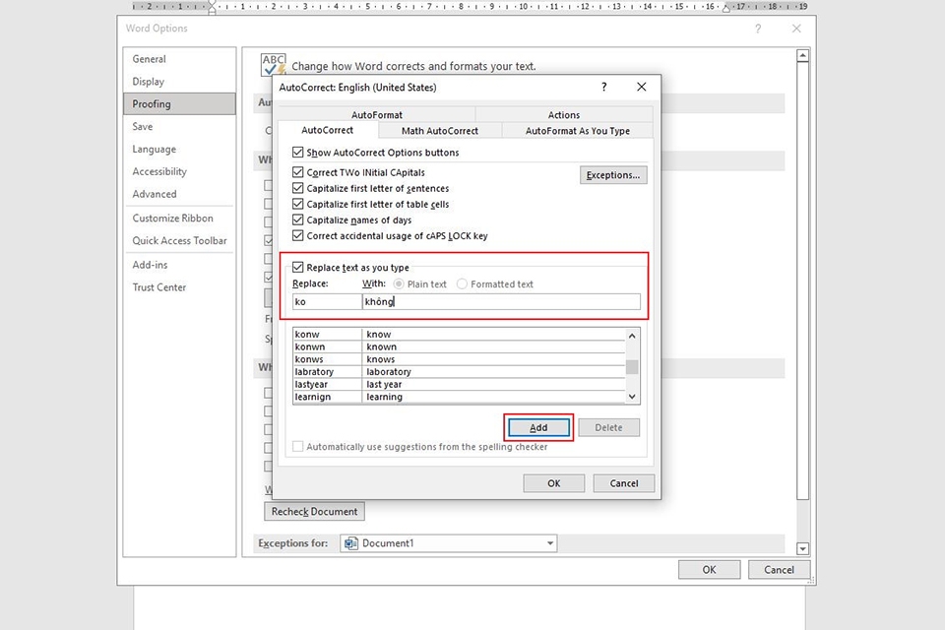This screenshot has width=945, height=630.
Task: Select the Formatted text radio button
Action: (462, 283)
